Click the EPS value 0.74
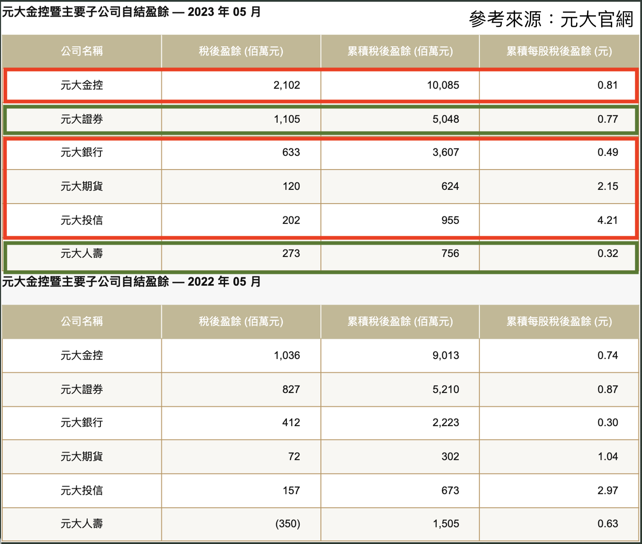The height and width of the screenshot is (544, 642). (608, 355)
